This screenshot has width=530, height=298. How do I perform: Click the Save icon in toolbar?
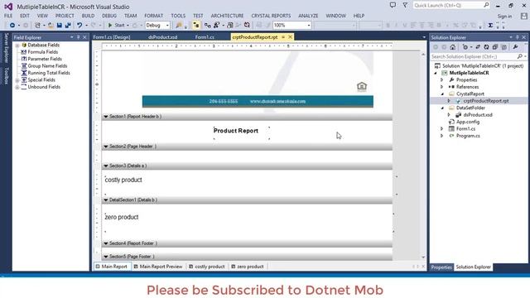(x=60, y=26)
